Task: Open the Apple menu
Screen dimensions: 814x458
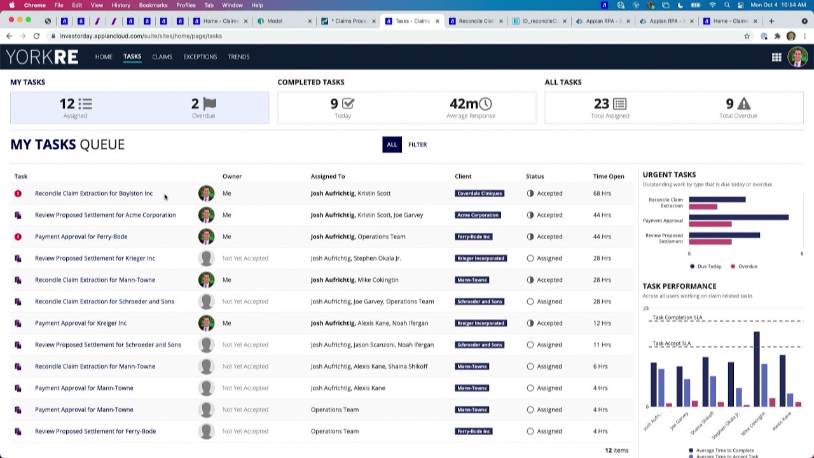Action: [x=11, y=5]
